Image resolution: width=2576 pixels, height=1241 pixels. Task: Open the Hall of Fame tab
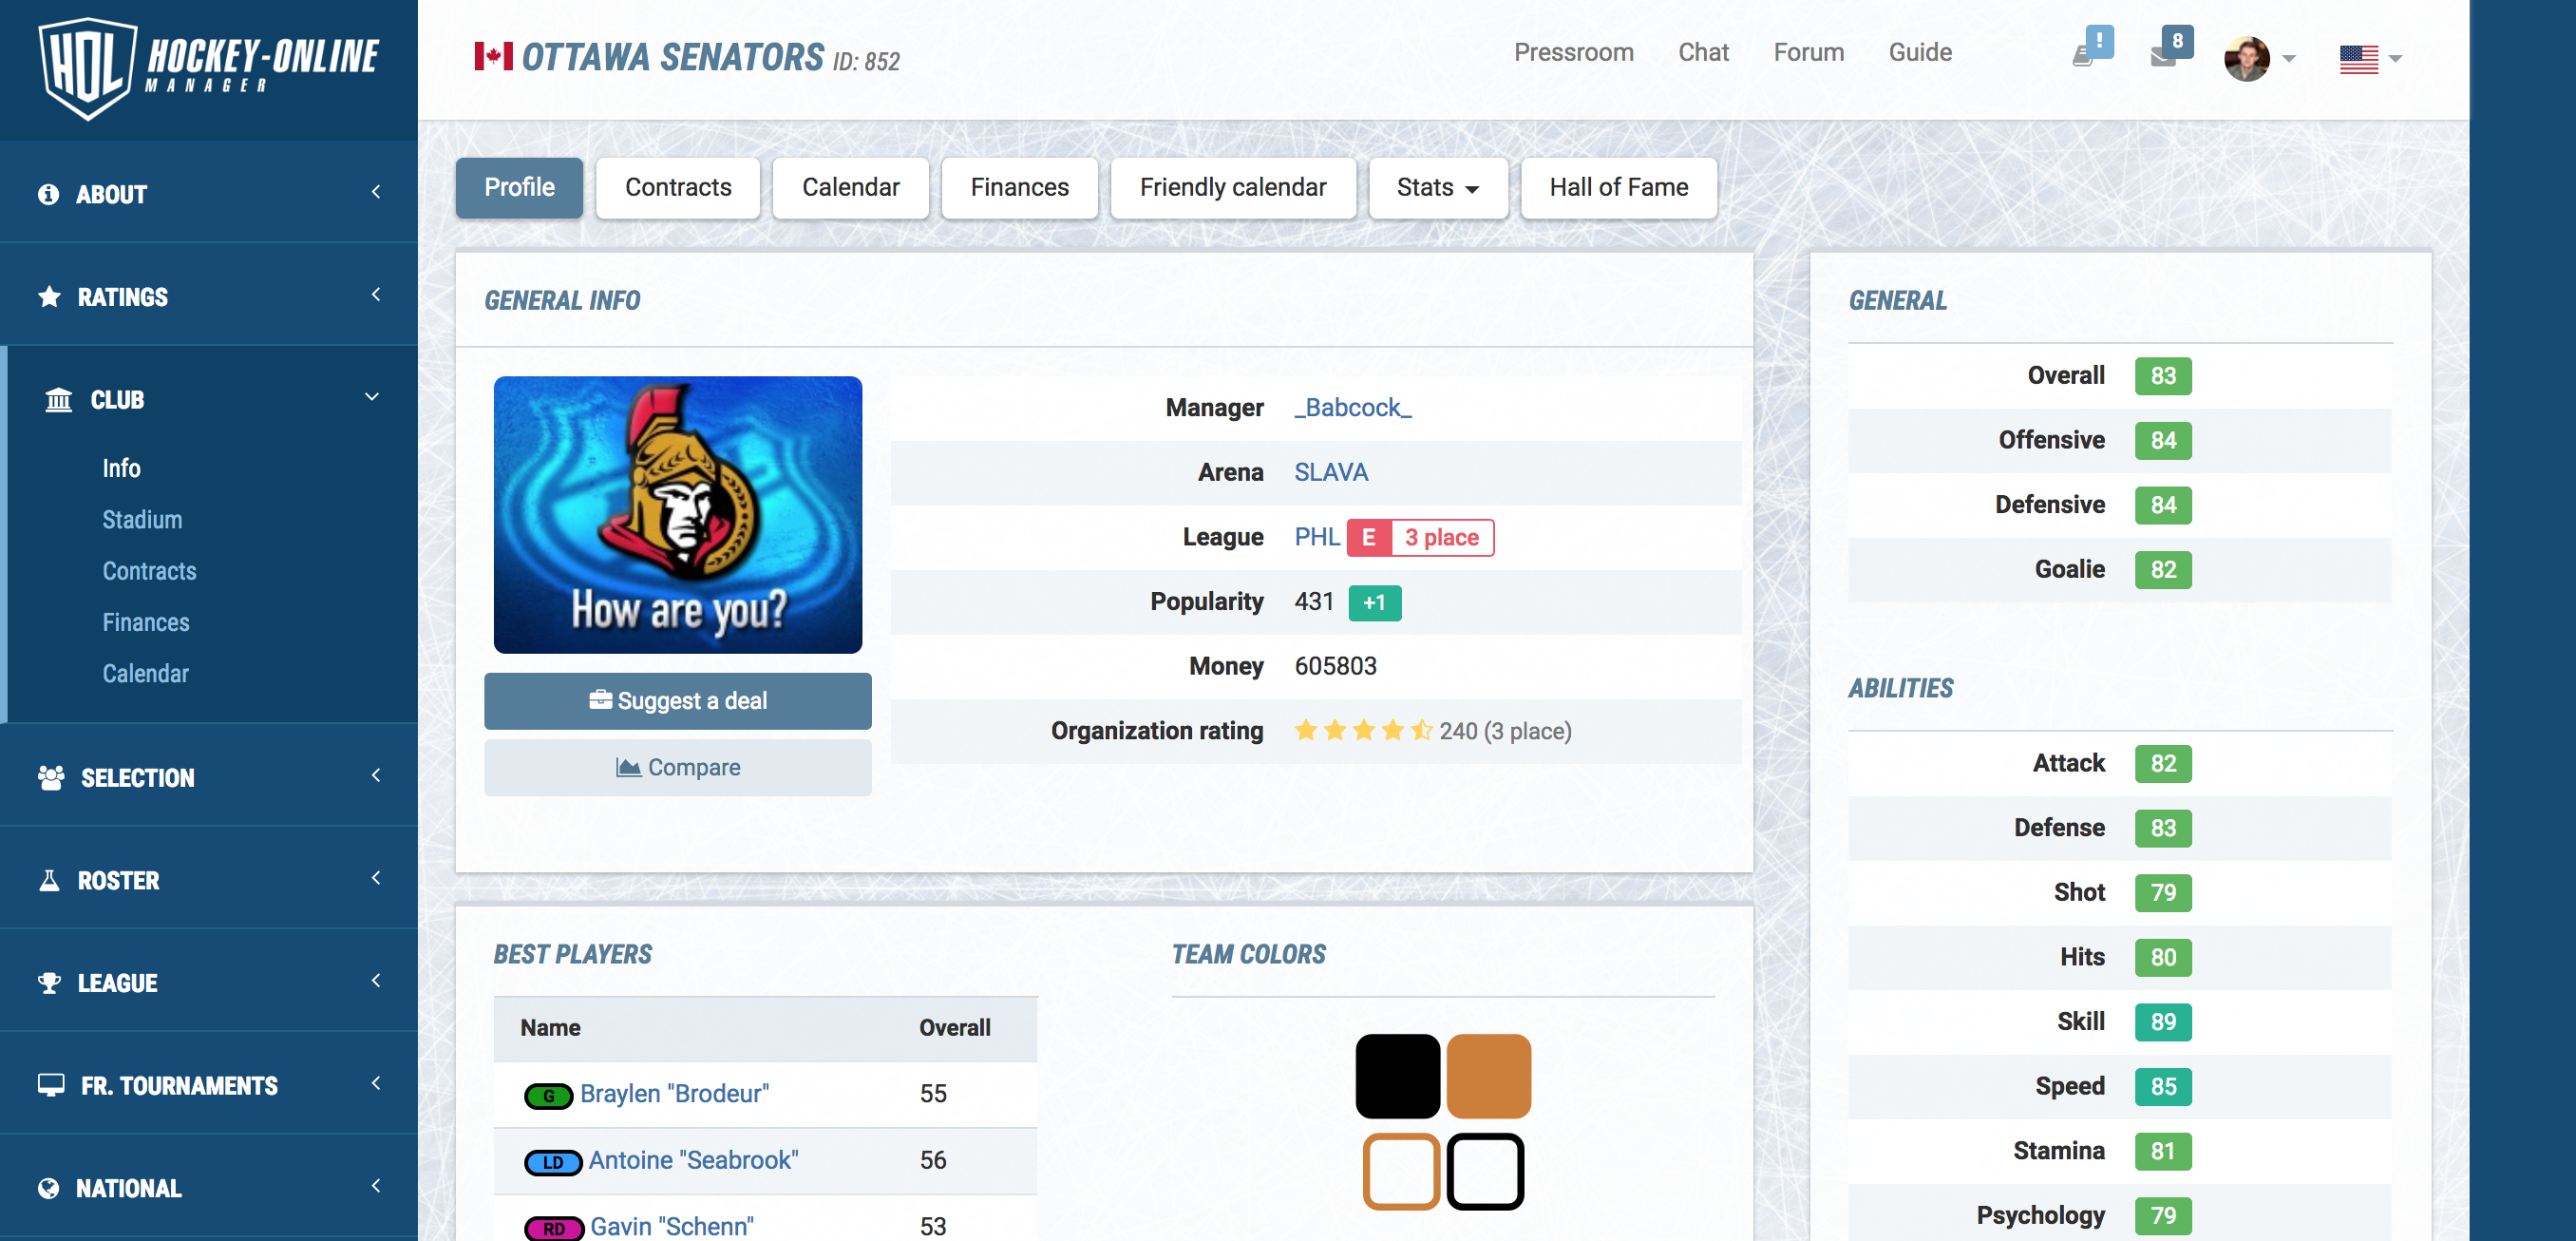(1619, 188)
